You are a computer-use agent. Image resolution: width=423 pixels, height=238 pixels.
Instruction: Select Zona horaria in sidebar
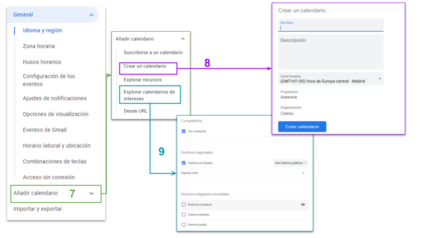39,46
